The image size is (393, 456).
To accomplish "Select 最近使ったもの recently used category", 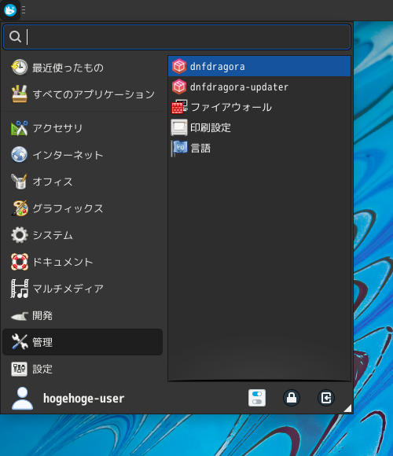I will (x=83, y=68).
